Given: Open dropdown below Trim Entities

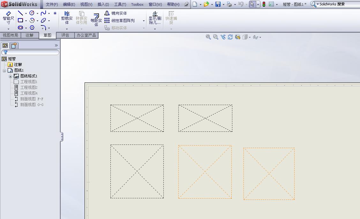Looking at the screenshot, I should point(67,29).
